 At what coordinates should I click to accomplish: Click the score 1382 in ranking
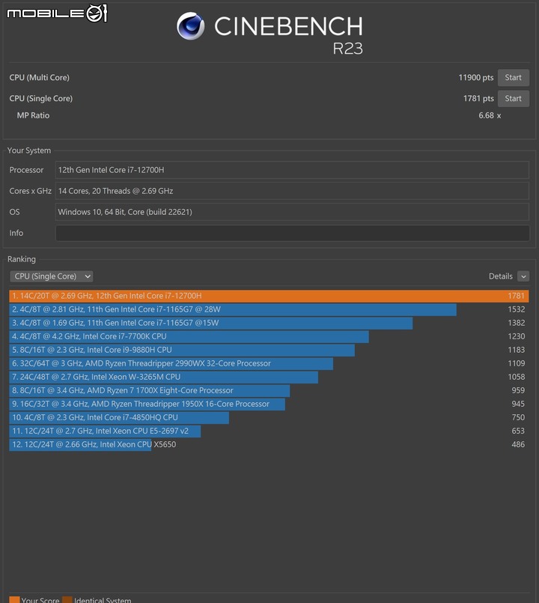[x=517, y=323]
